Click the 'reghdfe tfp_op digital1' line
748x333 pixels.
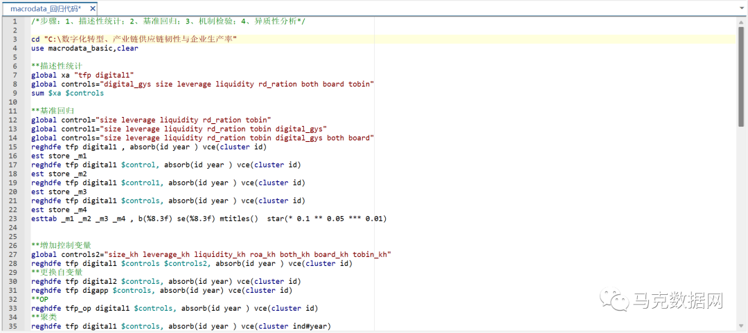(x=175, y=308)
